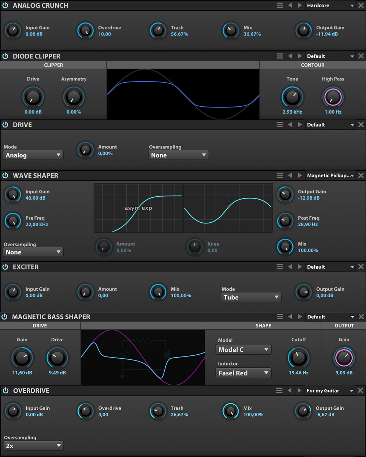Remove the Diode Clipper module
Image resolution: width=366 pixels, height=457 pixels.
[x=361, y=56]
